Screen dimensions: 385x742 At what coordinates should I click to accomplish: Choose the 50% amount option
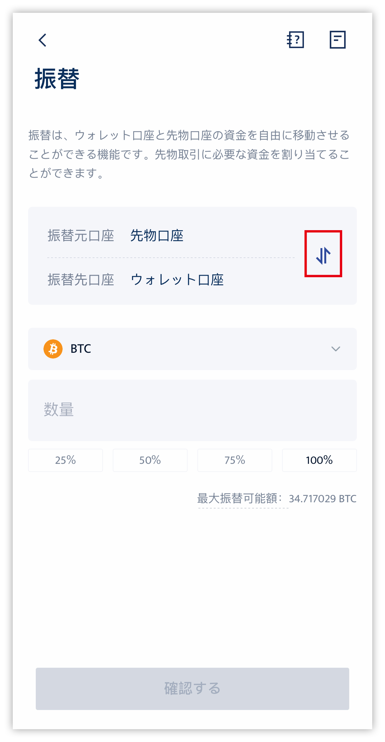click(150, 460)
